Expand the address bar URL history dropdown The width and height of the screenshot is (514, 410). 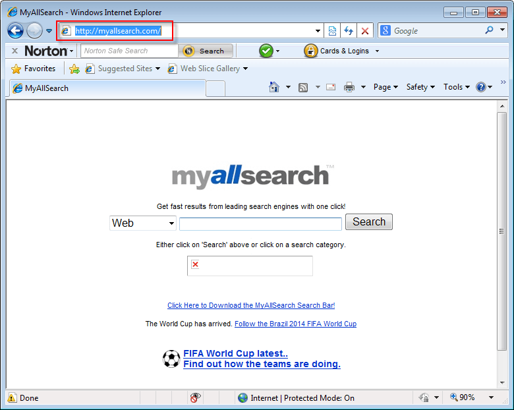pyautogui.click(x=318, y=31)
